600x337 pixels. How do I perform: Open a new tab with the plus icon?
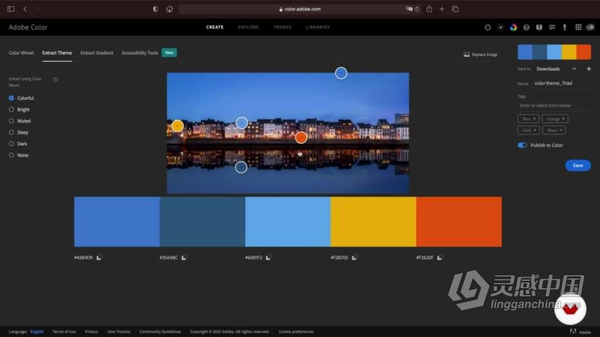coord(442,9)
